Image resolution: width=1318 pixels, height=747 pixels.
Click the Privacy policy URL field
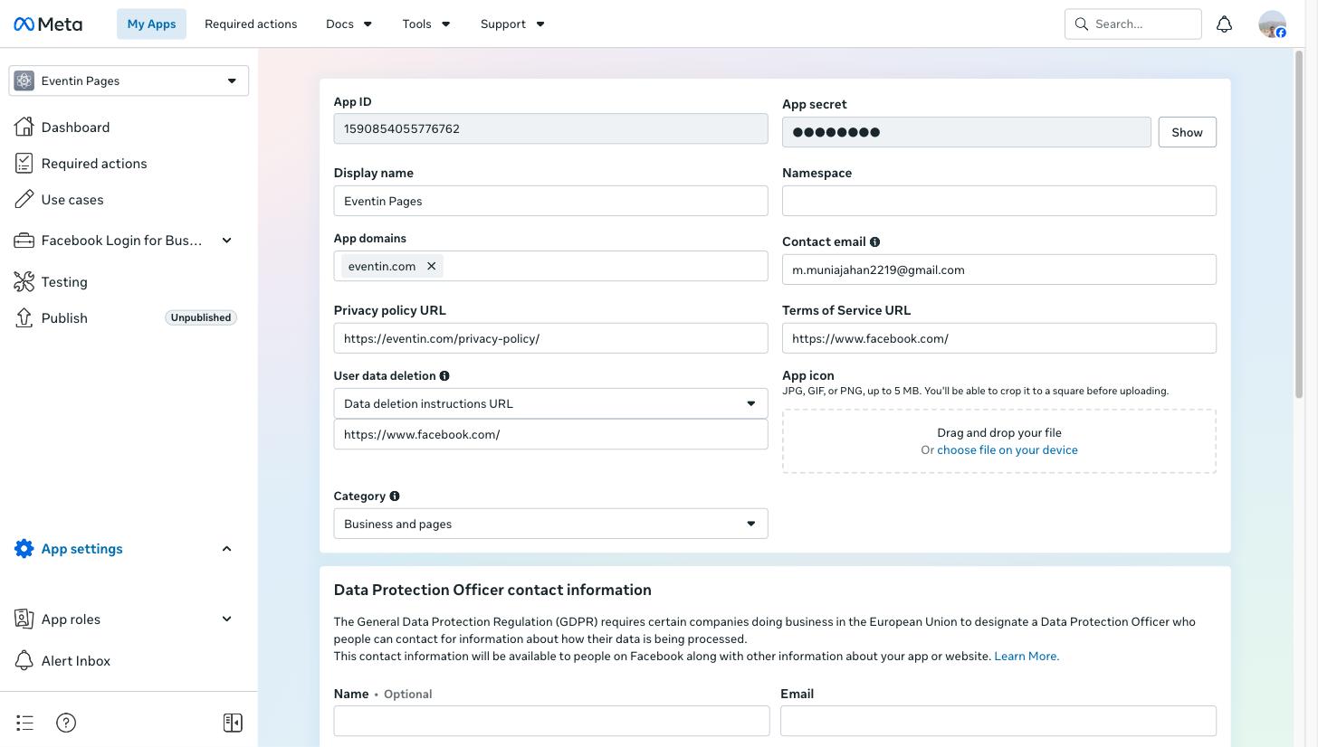pos(550,338)
